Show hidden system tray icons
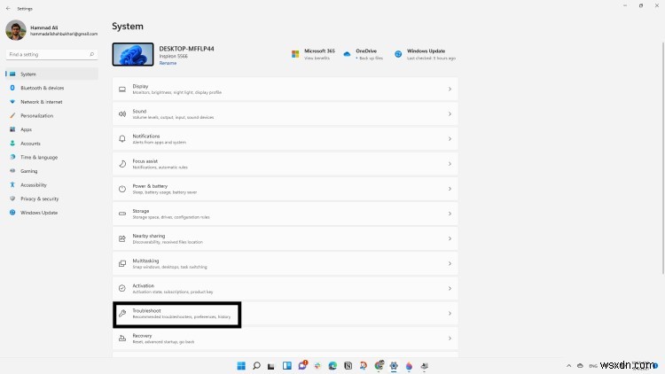 click(568, 365)
